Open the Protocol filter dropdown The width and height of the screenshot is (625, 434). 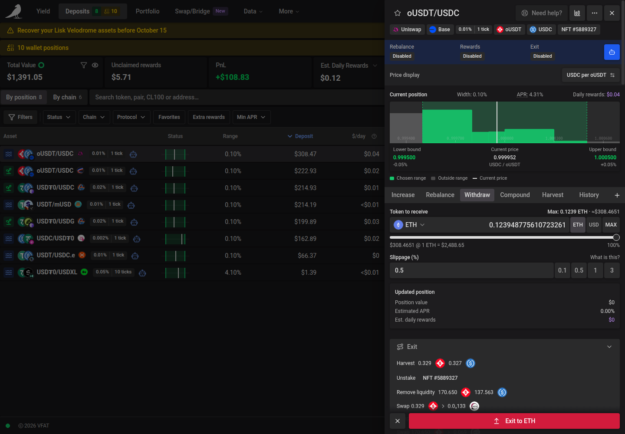point(132,117)
